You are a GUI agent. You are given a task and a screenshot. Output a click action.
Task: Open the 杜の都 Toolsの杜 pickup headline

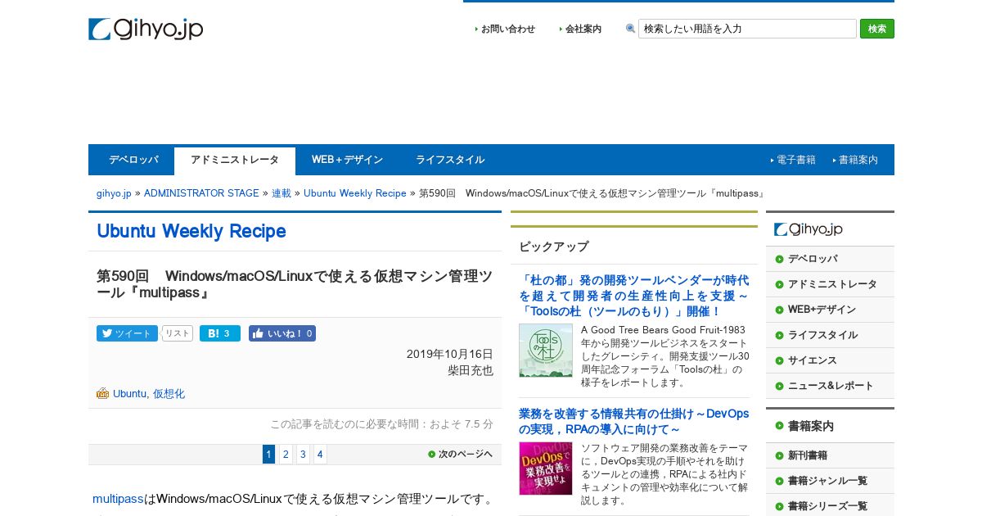(x=633, y=296)
